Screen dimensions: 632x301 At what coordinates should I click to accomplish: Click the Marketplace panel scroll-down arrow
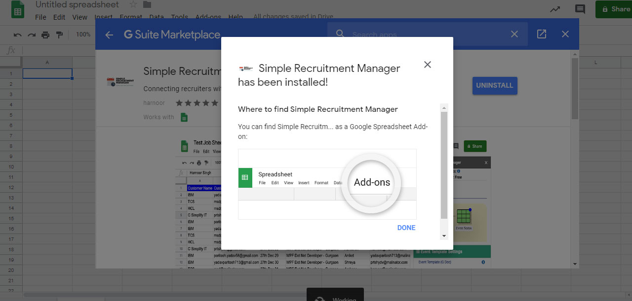(575, 264)
